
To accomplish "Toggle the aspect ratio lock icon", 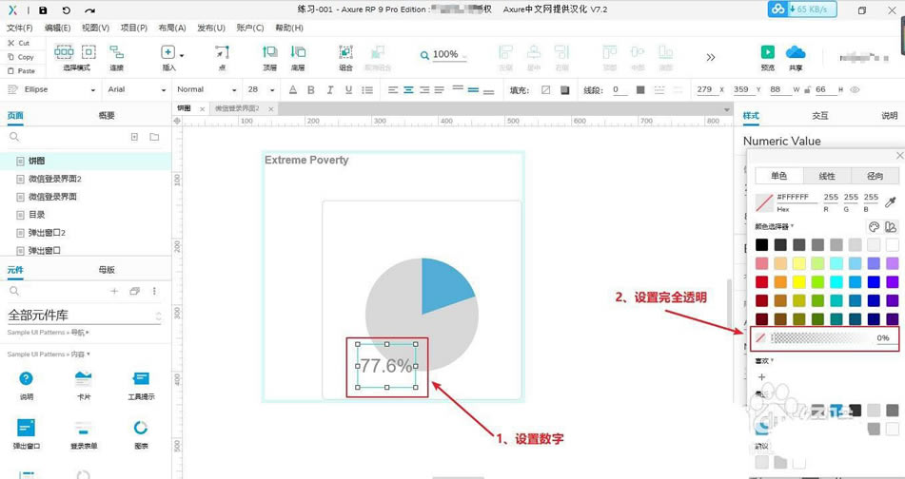I will coord(807,90).
